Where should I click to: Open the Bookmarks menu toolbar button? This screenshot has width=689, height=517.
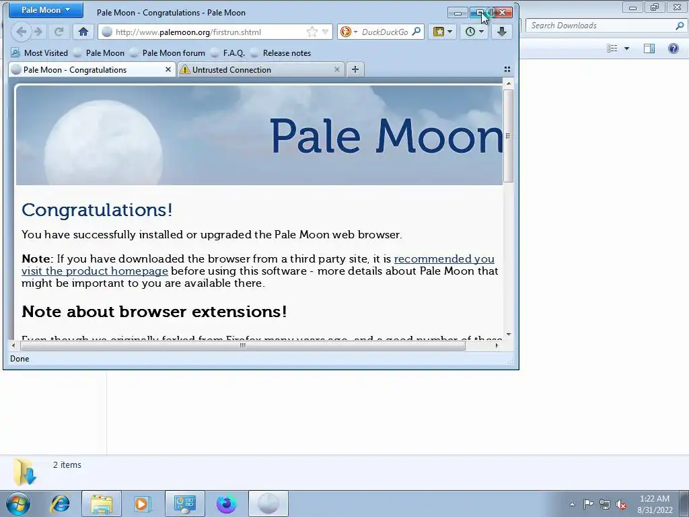click(442, 32)
